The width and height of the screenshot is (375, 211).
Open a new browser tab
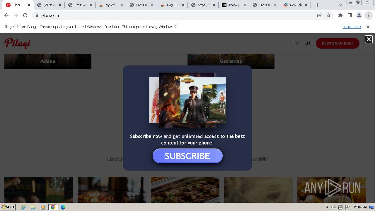[317, 5]
